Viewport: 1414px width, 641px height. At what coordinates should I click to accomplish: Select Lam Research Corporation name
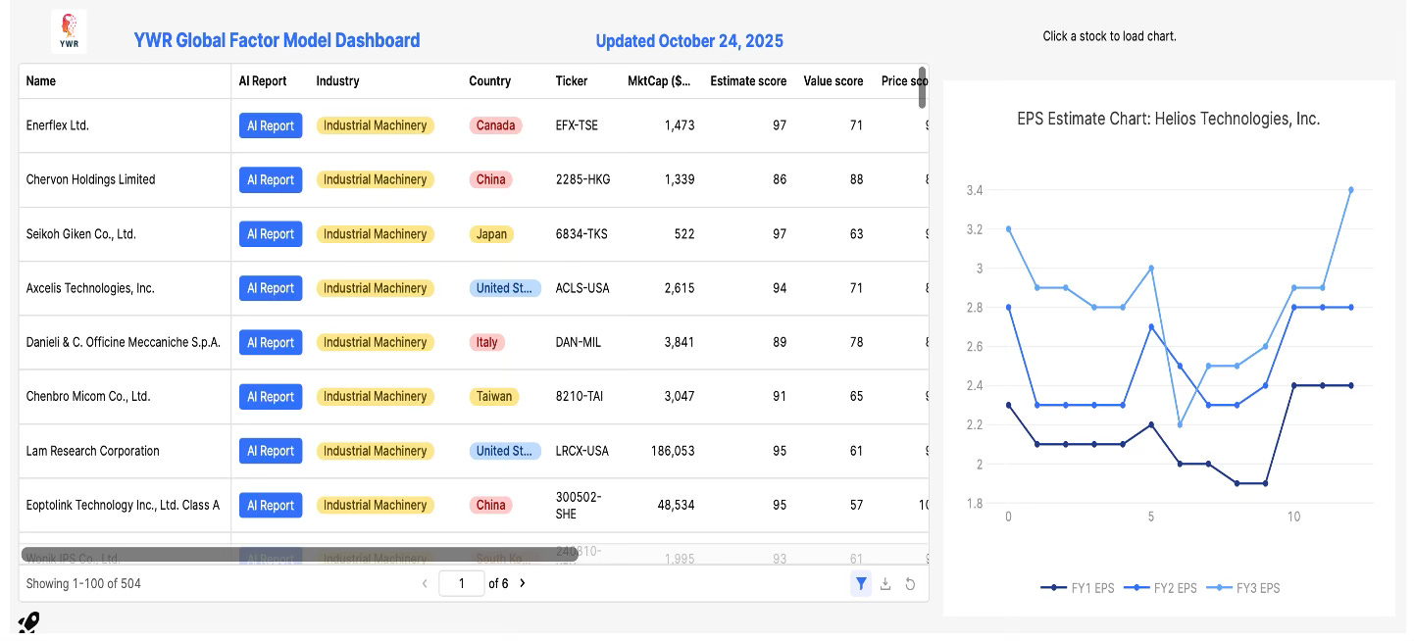click(x=92, y=451)
